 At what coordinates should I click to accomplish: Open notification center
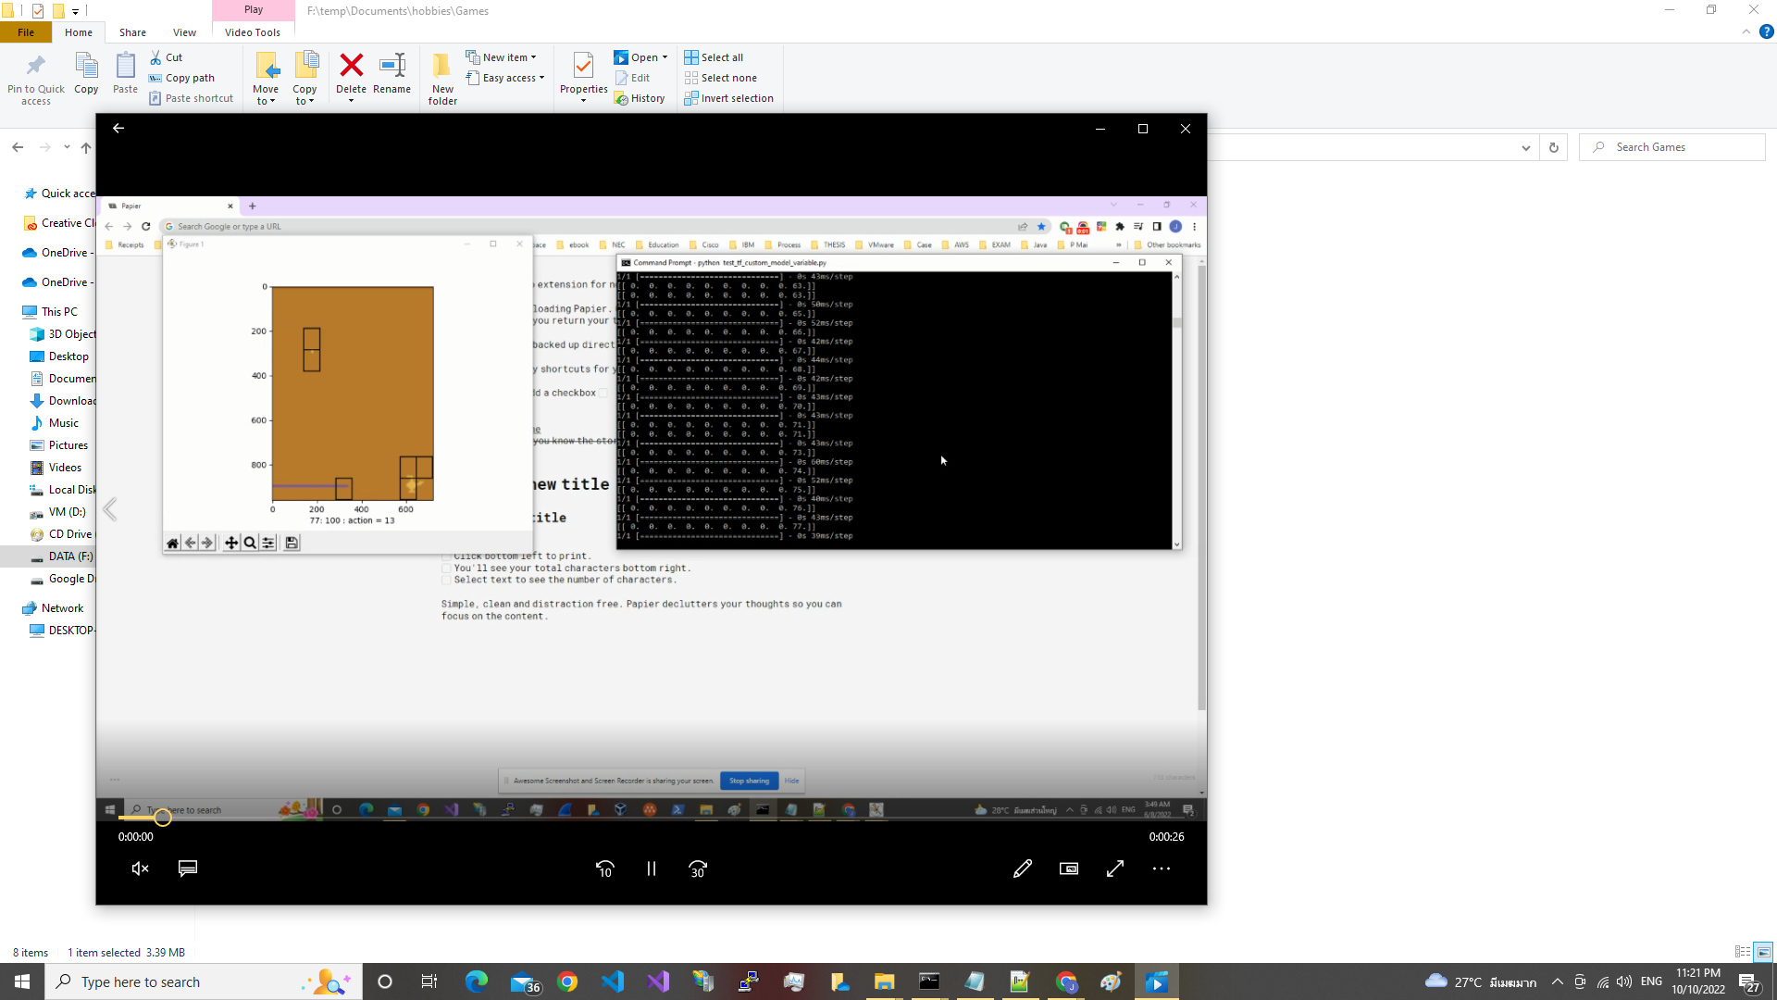pyautogui.click(x=1749, y=981)
